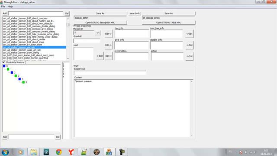Image resolution: width=277 pixels, height=156 pixels.
Task: Select green phrase node 5 in tree
Action: click(23, 82)
